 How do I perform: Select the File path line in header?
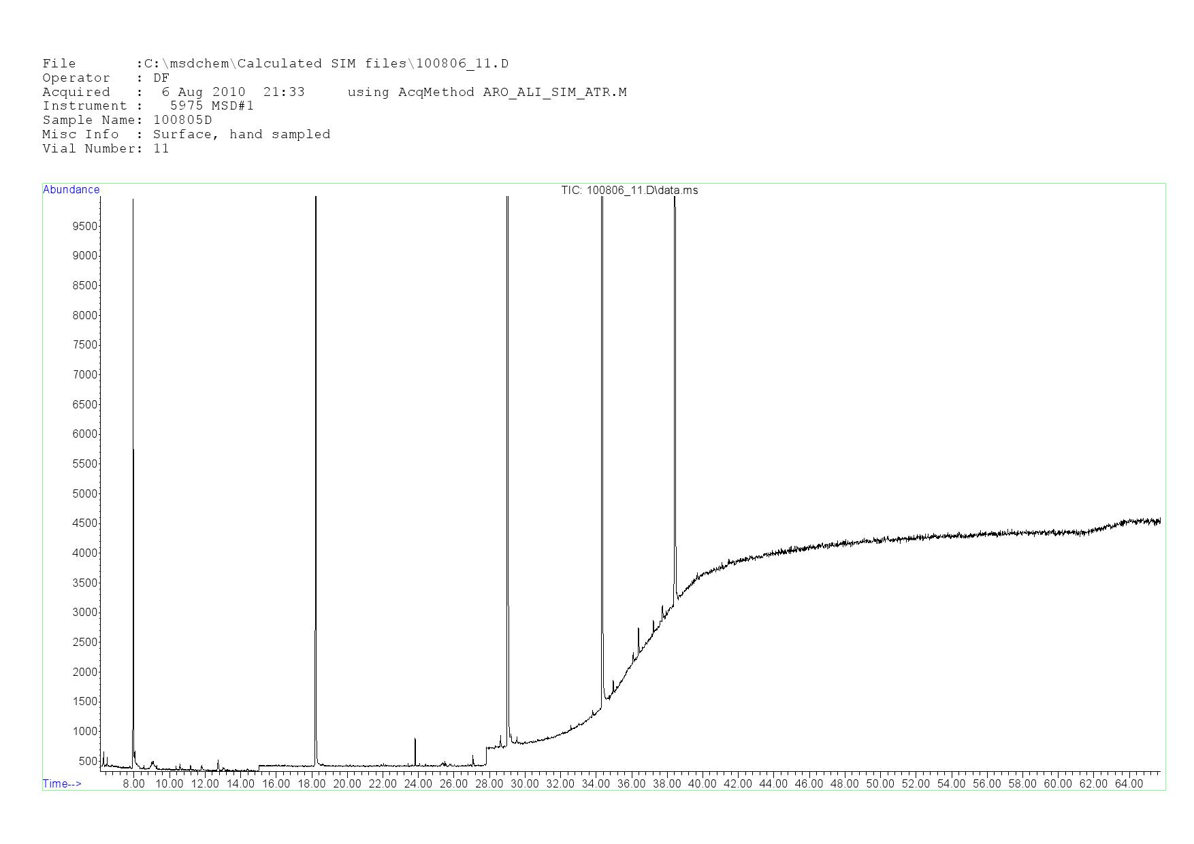pos(275,64)
